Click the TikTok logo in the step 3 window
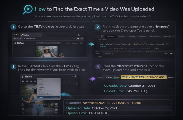Screen dimensions: 183x120 click(27, 77)
